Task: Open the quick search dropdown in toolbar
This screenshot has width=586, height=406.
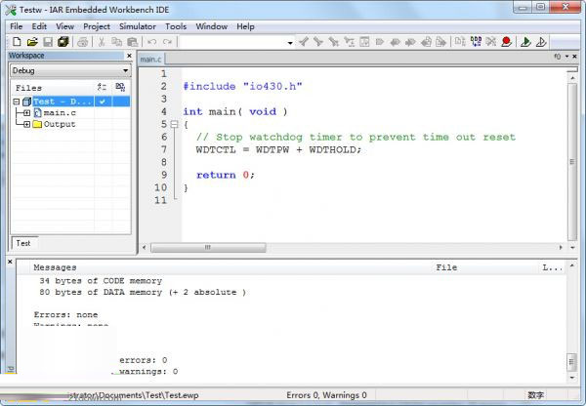Action: point(290,43)
